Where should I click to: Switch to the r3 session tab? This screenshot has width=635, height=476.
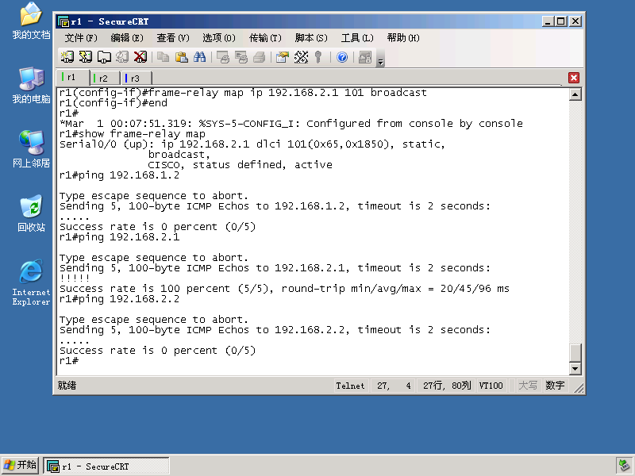(136, 78)
